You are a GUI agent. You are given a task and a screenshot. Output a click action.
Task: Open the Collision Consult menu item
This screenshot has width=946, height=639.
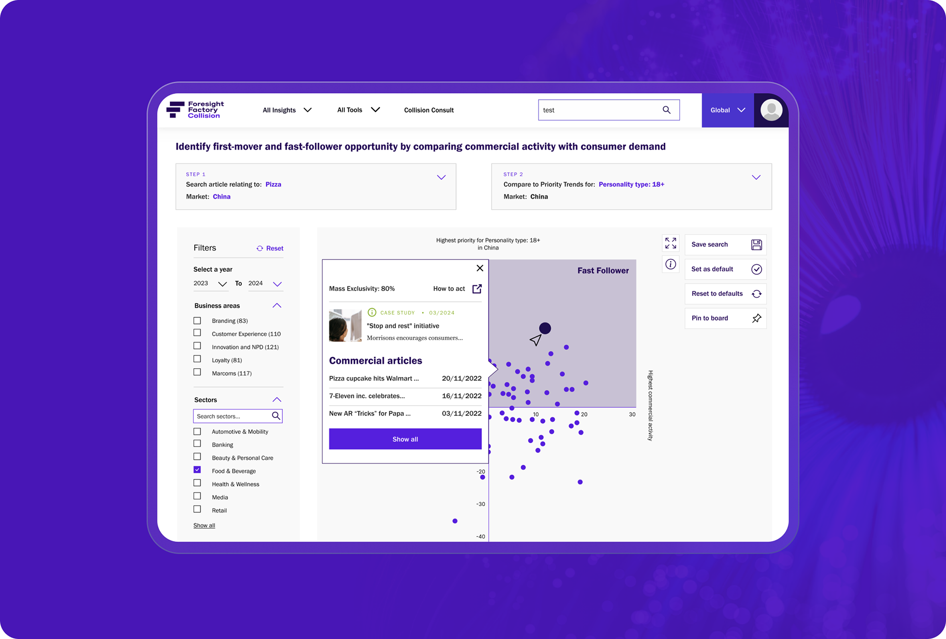point(429,110)
